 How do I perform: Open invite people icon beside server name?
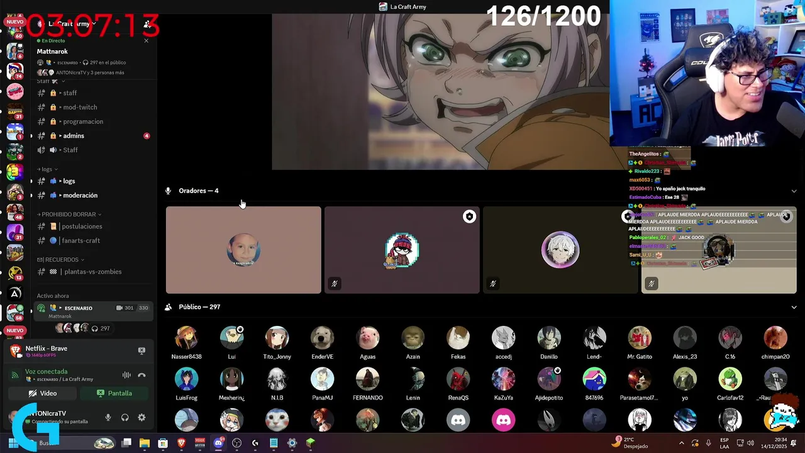(x=147, y=24)
